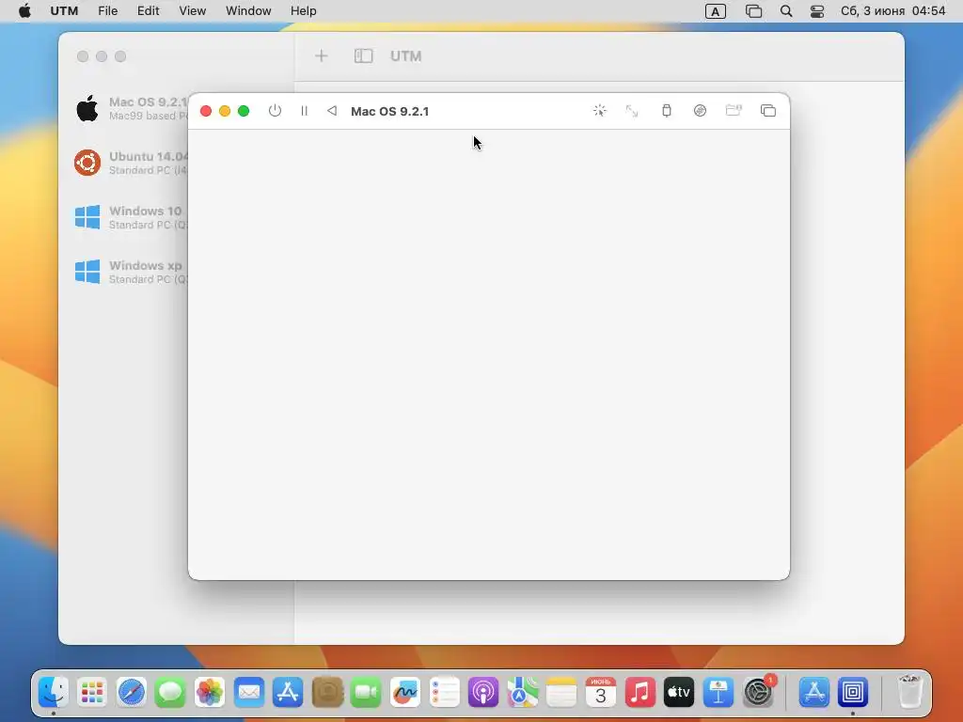
Task: Open Calendar from the Dock
Action: 601,693
